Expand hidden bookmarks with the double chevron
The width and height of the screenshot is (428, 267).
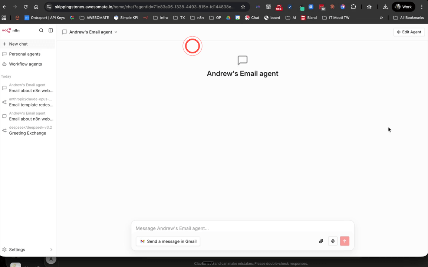[x=381, y=17]
